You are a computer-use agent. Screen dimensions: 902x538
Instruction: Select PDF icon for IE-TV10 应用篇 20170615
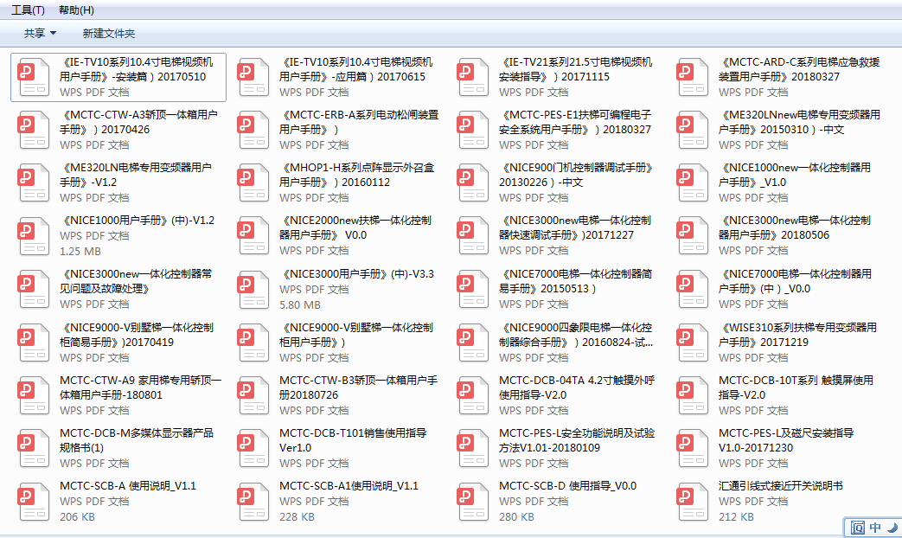[x=253, y=77]
